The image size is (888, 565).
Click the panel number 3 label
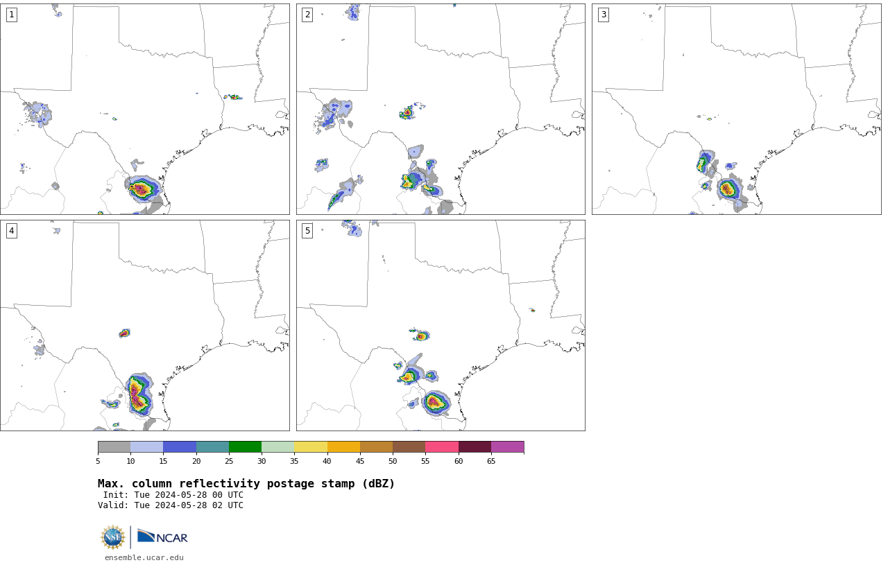pyautogui.click(x=603, y=15)
